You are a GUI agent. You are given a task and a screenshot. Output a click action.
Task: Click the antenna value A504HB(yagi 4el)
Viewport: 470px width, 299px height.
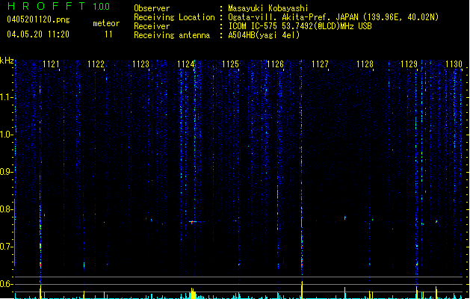[264, 35]
